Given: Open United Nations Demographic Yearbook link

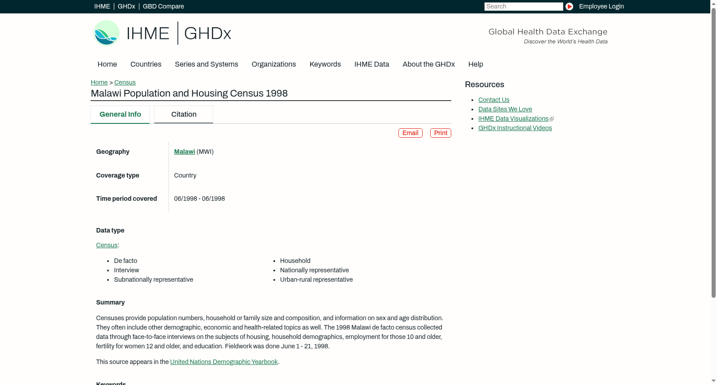Looking at the screenshot, I should click(x=224, y=362).
